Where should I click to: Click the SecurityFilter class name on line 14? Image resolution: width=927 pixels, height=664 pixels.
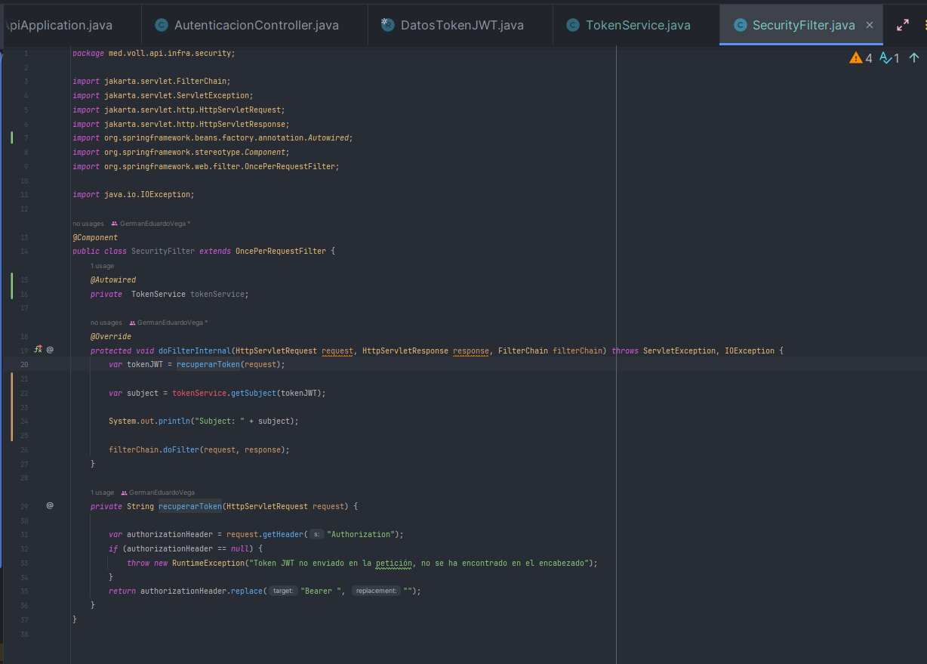[163, 251]
